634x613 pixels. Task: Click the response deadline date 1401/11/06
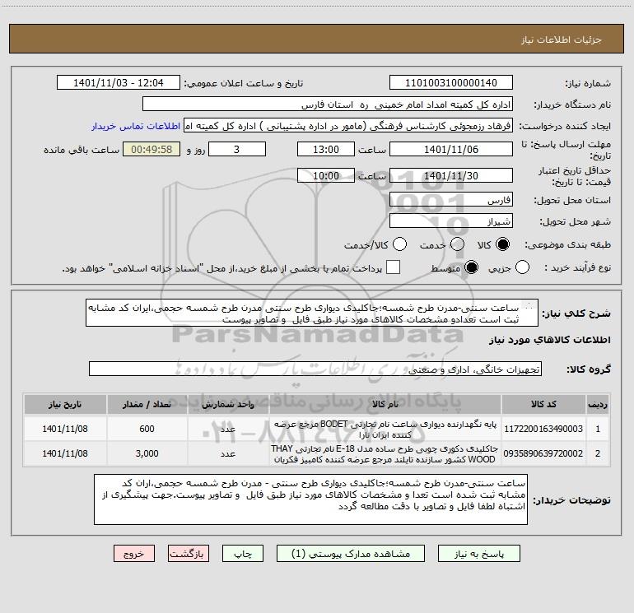pos(451,150)
